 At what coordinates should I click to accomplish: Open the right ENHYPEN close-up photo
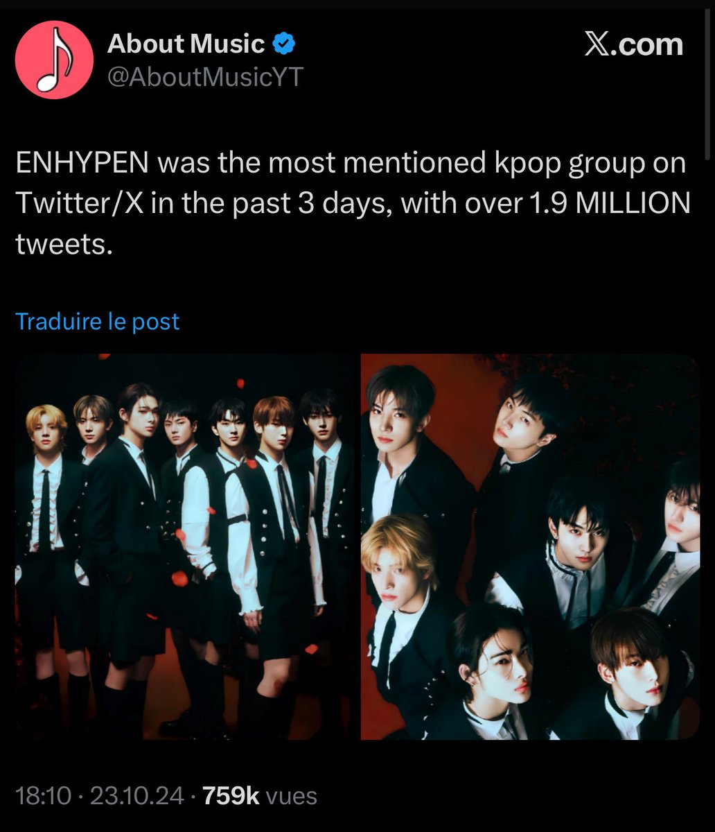[530, 546]
